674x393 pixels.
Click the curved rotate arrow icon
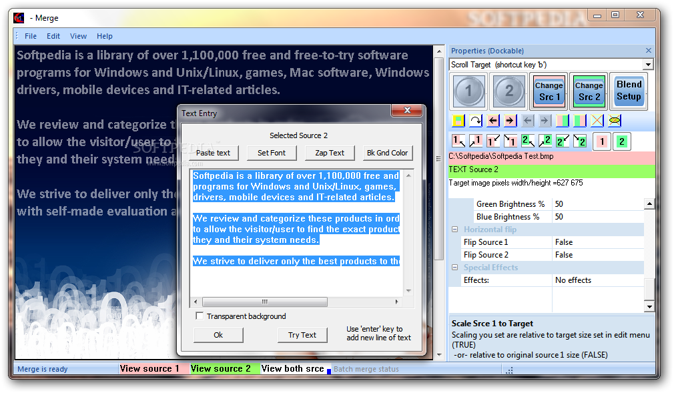(475, 121)
